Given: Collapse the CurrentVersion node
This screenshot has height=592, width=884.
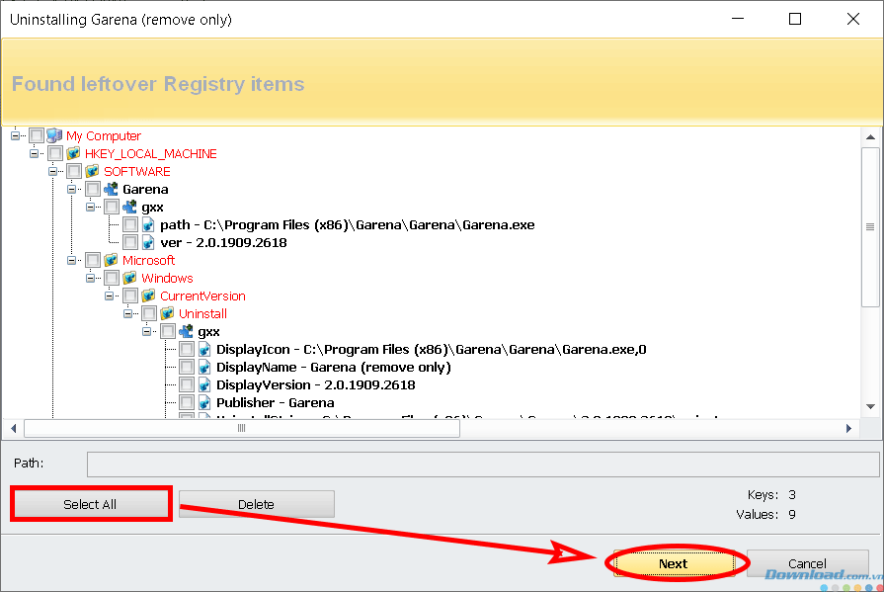Looking at the screenshot, I should [x=110, y=296].
